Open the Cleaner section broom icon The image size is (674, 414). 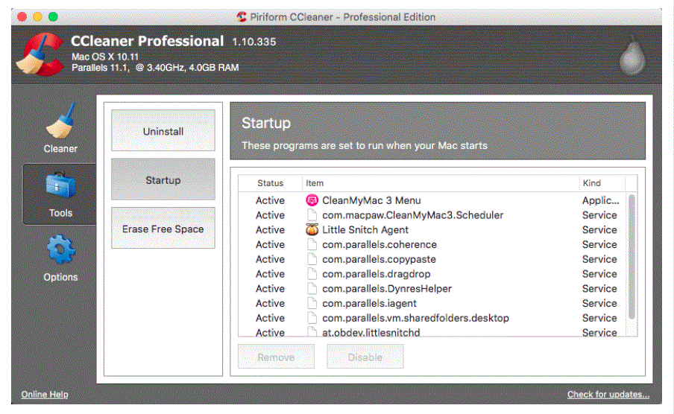pyautogui.click(x=60, y=121)
